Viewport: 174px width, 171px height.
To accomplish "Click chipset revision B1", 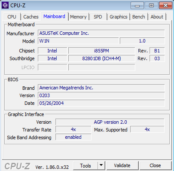I will pos(157,51).
